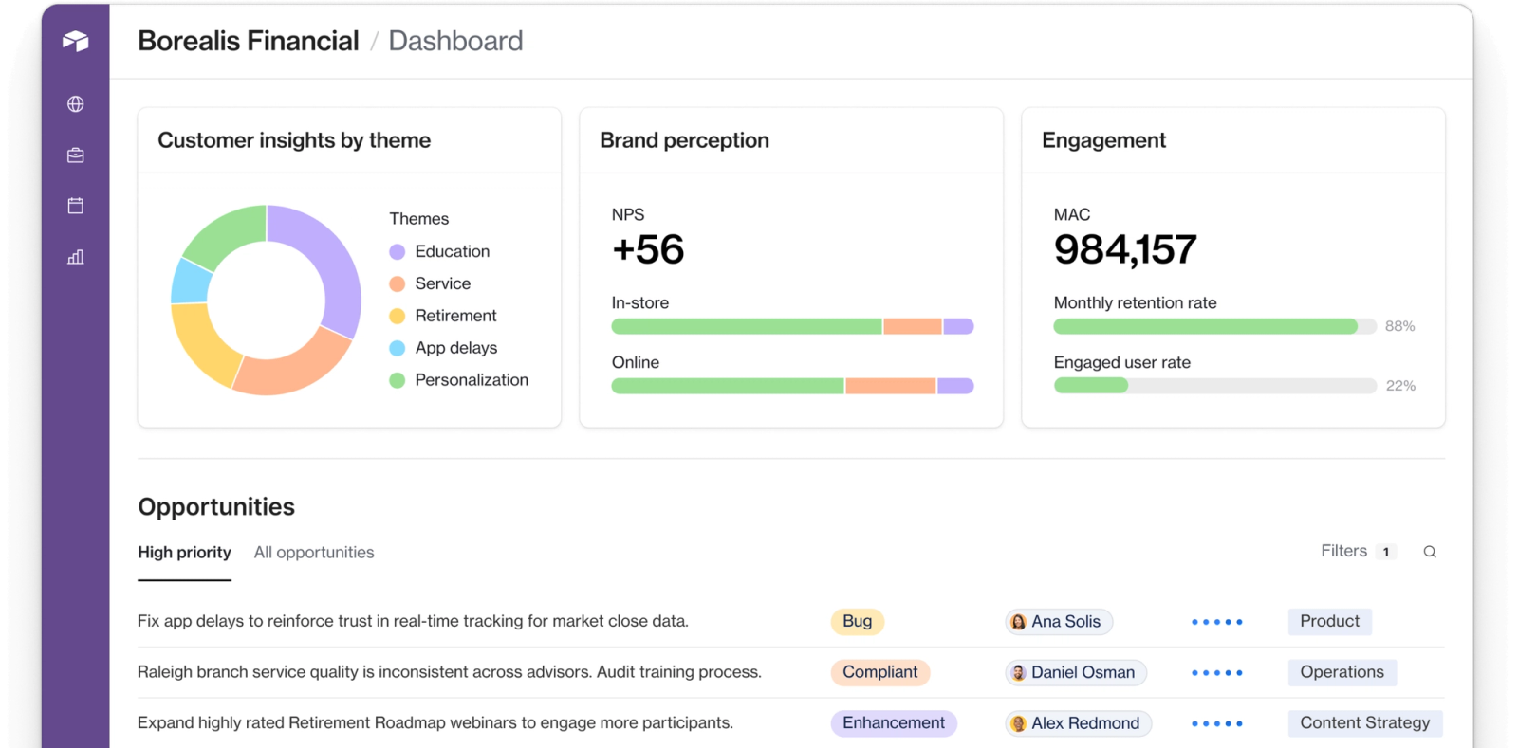The height and width of the screenshot is (748, 1518).
Task: Switch to the All opportunities tab
Action: (314, 553)
